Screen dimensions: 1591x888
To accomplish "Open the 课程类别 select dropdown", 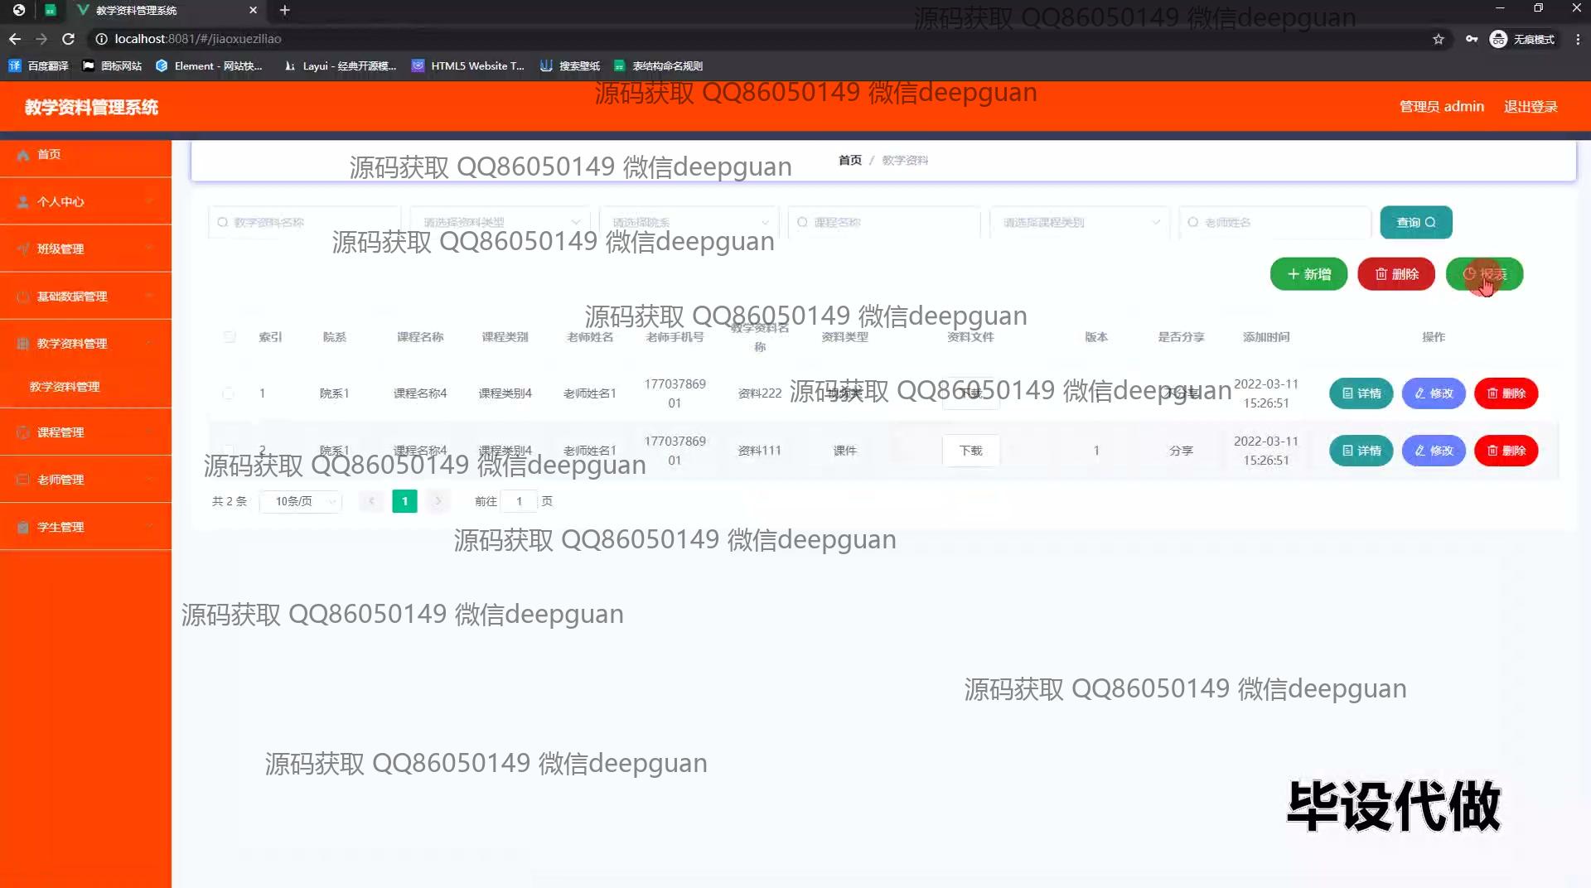I will (1080, 222).
